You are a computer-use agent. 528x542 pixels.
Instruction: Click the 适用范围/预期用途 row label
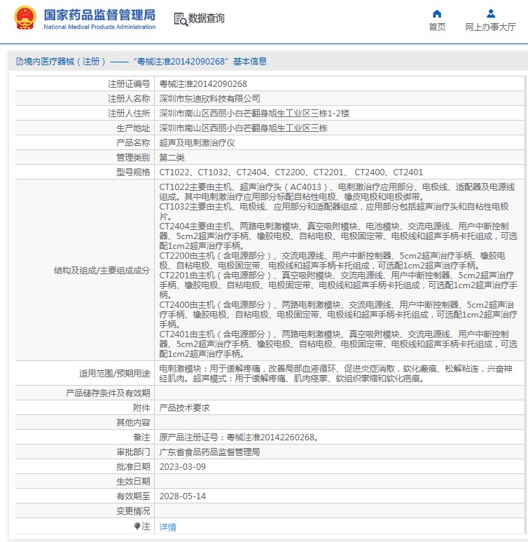pos(115,373)
